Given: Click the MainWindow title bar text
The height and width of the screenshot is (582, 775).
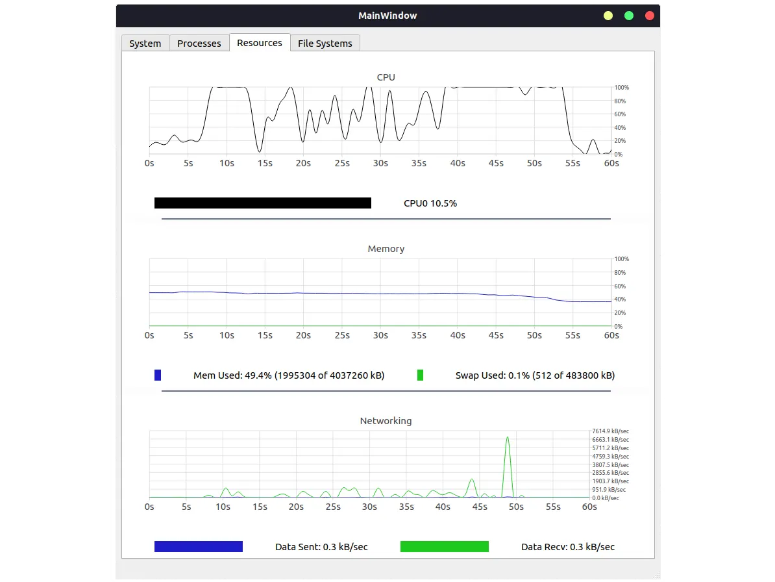Looking at the screenshot, I should tap(388, 16).
